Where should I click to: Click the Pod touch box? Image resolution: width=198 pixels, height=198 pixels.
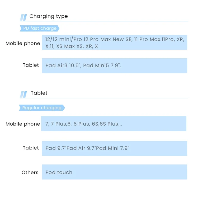point(114,172)
